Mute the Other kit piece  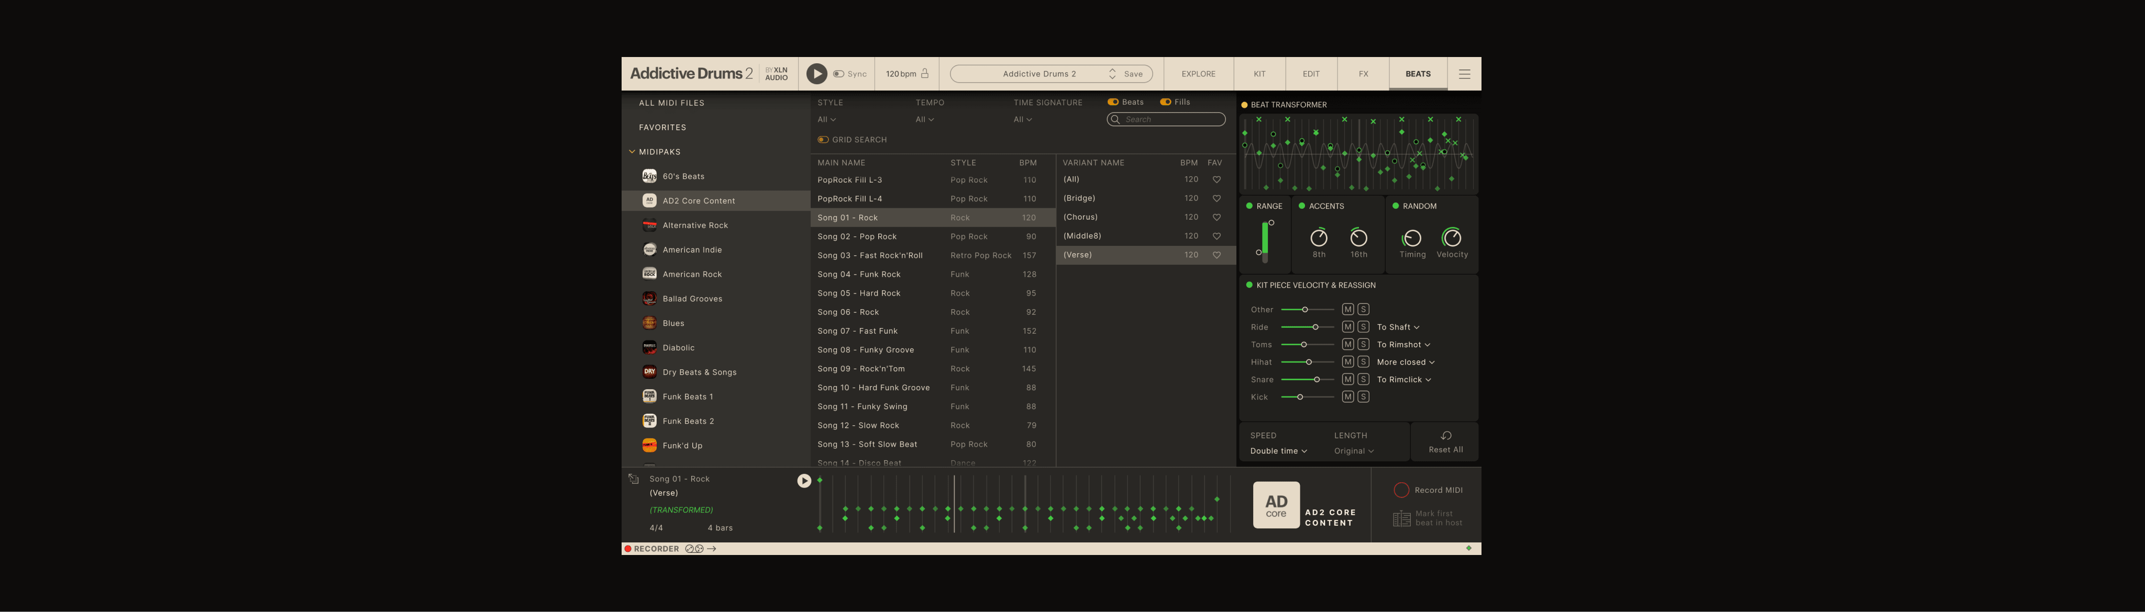1347,309
